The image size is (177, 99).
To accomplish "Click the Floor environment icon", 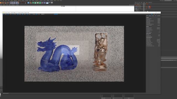I will [x=47, y=3].
